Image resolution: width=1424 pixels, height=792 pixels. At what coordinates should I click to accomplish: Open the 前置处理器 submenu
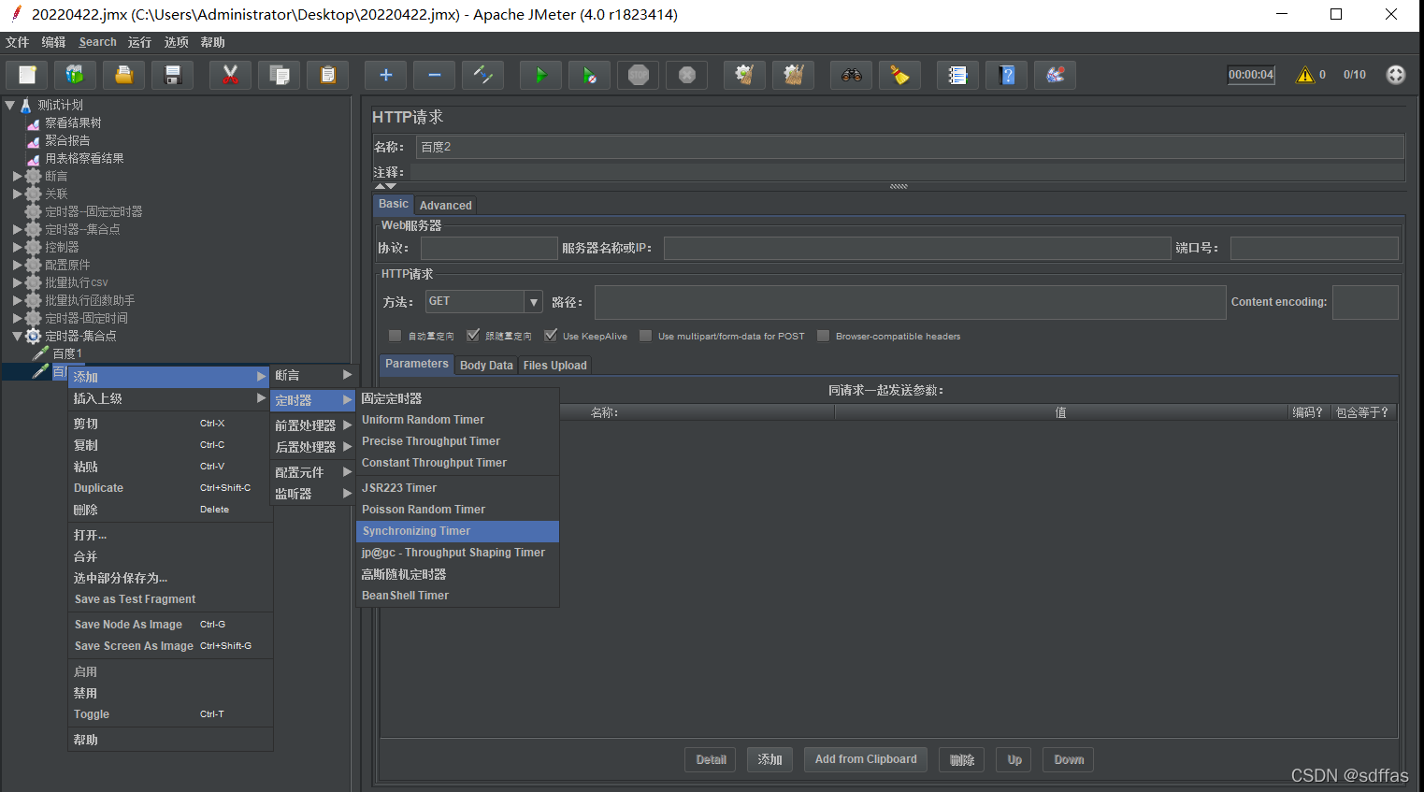point(312,425)
